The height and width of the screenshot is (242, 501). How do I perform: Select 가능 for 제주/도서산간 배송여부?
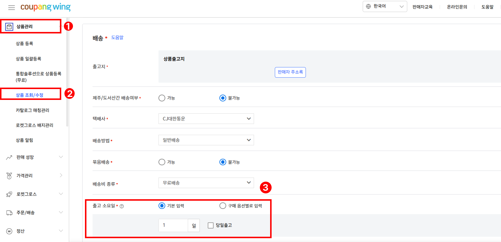(x=162, y=98)
